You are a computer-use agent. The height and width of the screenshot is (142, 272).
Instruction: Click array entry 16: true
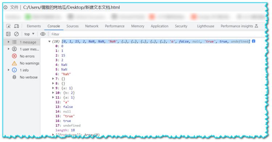pos(63,121)
